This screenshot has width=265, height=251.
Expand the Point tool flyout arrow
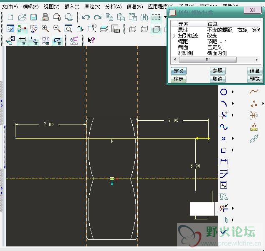coord(233,138)
